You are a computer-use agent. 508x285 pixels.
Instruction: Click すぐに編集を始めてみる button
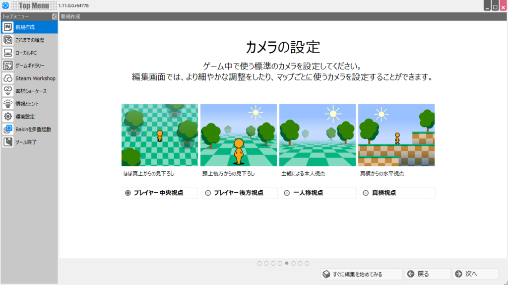(x=360, y=274)
